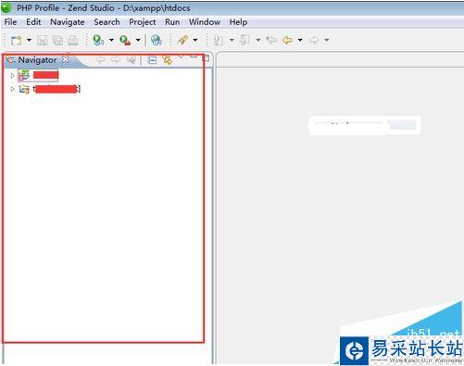Click the New file toolbar icon
Screen dimensions: 464x366
[16, 40]
